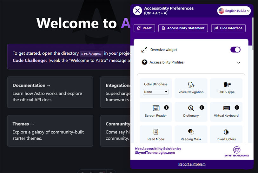Open Web Accessibility Solution by SkynetTechnologies.com link
This screenshot has width=258, height=173.
coord(158,150)
